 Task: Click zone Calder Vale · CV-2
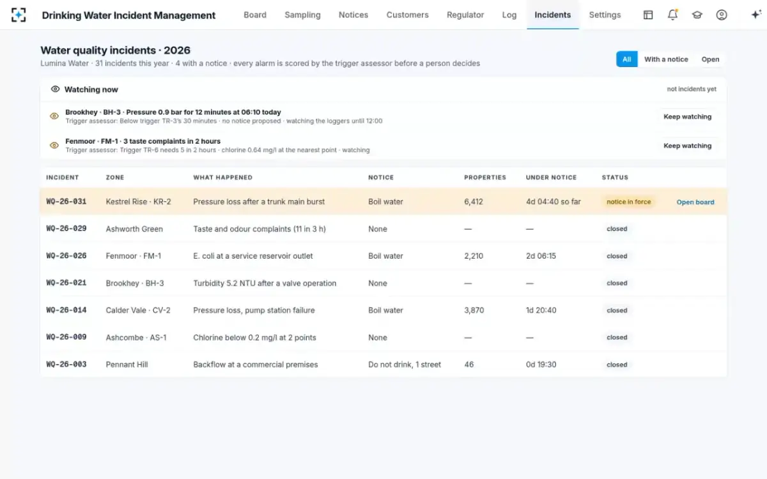click(x=138, y=310)
